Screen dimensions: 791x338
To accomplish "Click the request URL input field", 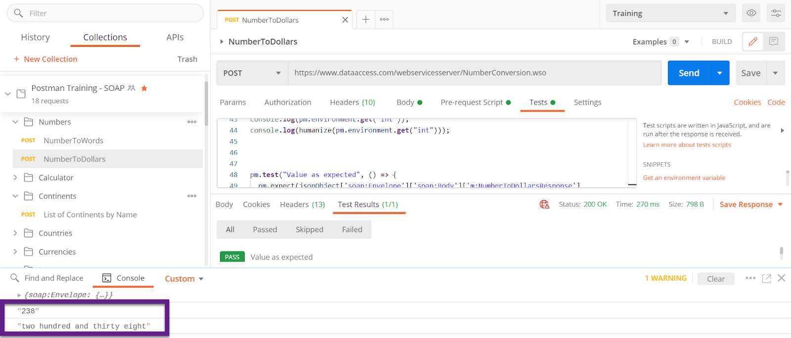I will (475, 73).
